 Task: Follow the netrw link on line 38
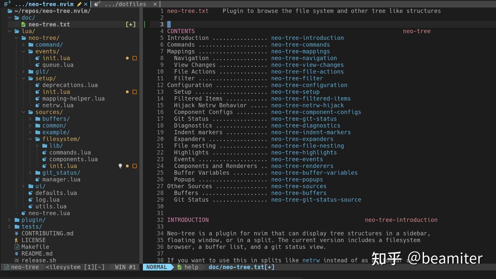[311, 260]
